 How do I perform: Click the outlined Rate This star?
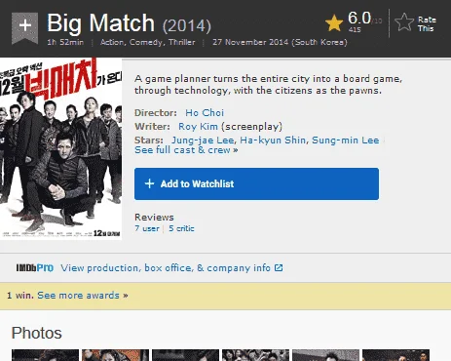(404, 22)
